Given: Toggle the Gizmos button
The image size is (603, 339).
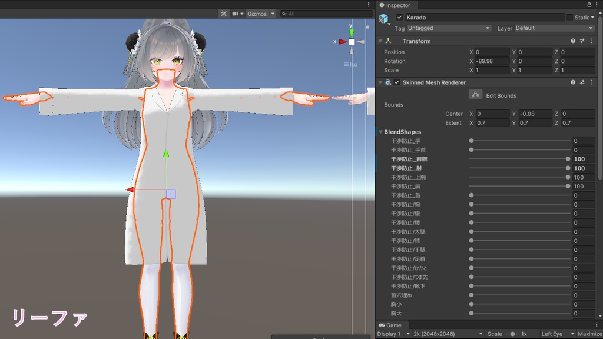Looking at the screenshot, I should coord(257,14).
